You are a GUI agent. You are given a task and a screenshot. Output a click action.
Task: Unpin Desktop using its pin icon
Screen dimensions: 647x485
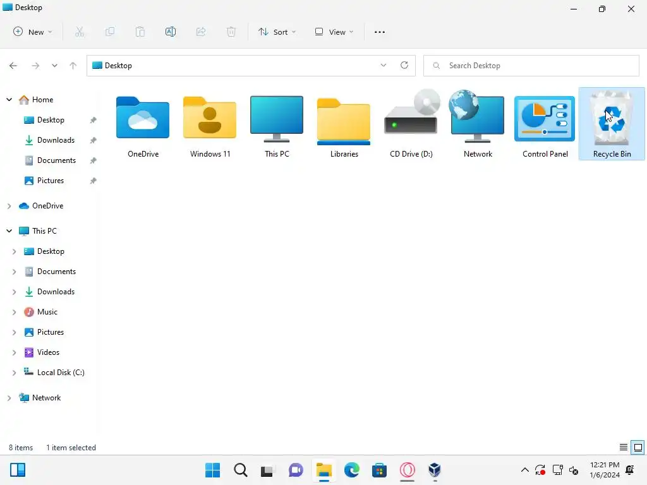(x=94, y=120)
